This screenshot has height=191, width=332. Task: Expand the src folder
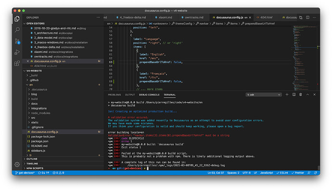coord(63,118)
